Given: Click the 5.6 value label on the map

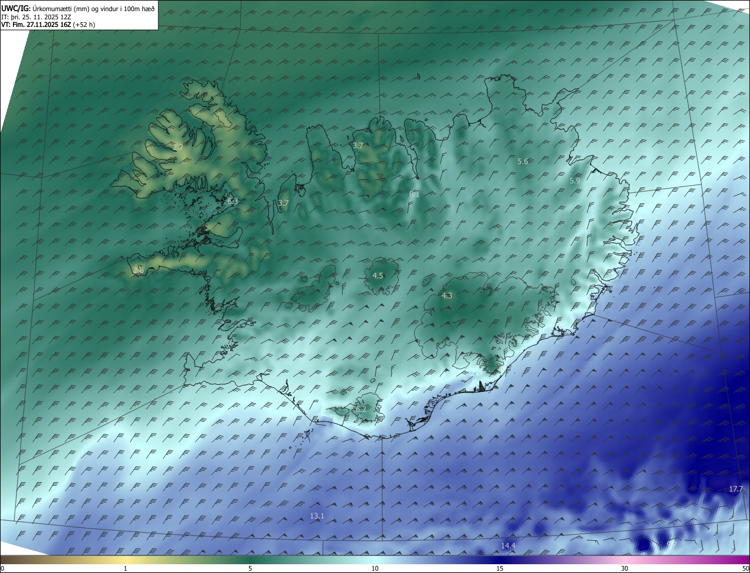Looking at the screenshot, I should tap(523, 161).
